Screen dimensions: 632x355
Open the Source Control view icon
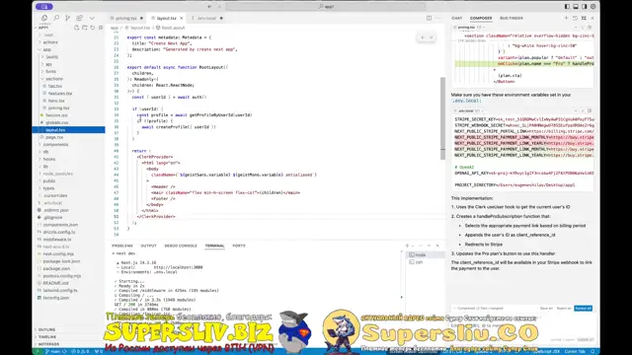click(x=68, y=18)
